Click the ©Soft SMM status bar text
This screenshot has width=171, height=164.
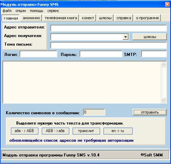[152, 155]
